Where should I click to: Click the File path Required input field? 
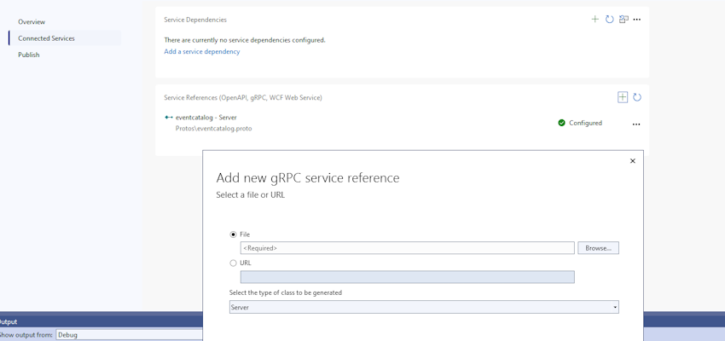(x=408, y=248)
